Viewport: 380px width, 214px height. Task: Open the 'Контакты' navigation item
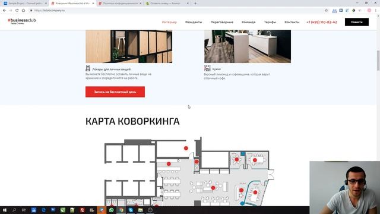292,22
